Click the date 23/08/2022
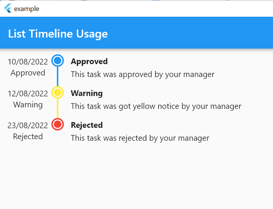273x209 pixels. point(28,126)
